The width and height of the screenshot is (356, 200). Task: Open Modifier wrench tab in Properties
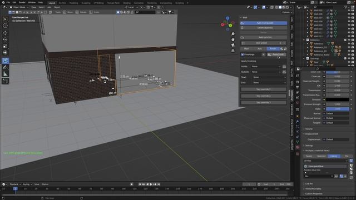pyautogui.click(x=298, y=121)
